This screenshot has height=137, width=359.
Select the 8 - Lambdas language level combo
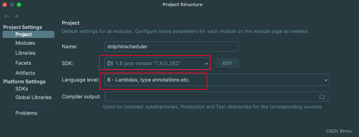pos(217,80)
